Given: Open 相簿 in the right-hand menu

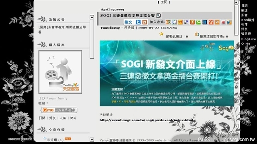Looking at the screenshot, I should 245,24.
